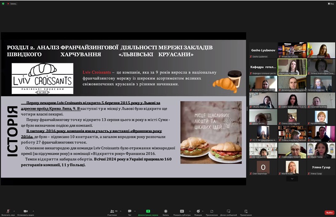
Task: Select Тетяна Анатоліївна video tile
Action: click(321, 67)
